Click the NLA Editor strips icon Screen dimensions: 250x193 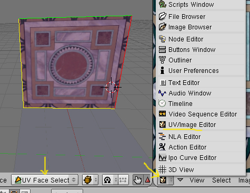click(x=162, y=136)
